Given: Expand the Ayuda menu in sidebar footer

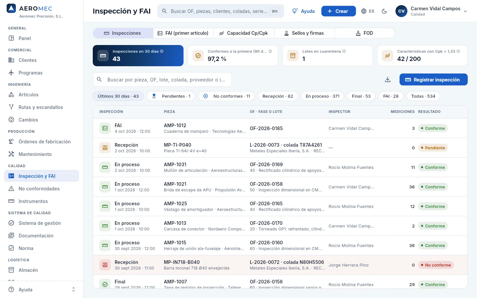Looking at the screenshot, I should tap(41, 289).
